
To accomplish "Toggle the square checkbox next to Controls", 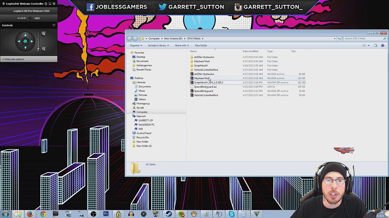I will click(54, 25).
